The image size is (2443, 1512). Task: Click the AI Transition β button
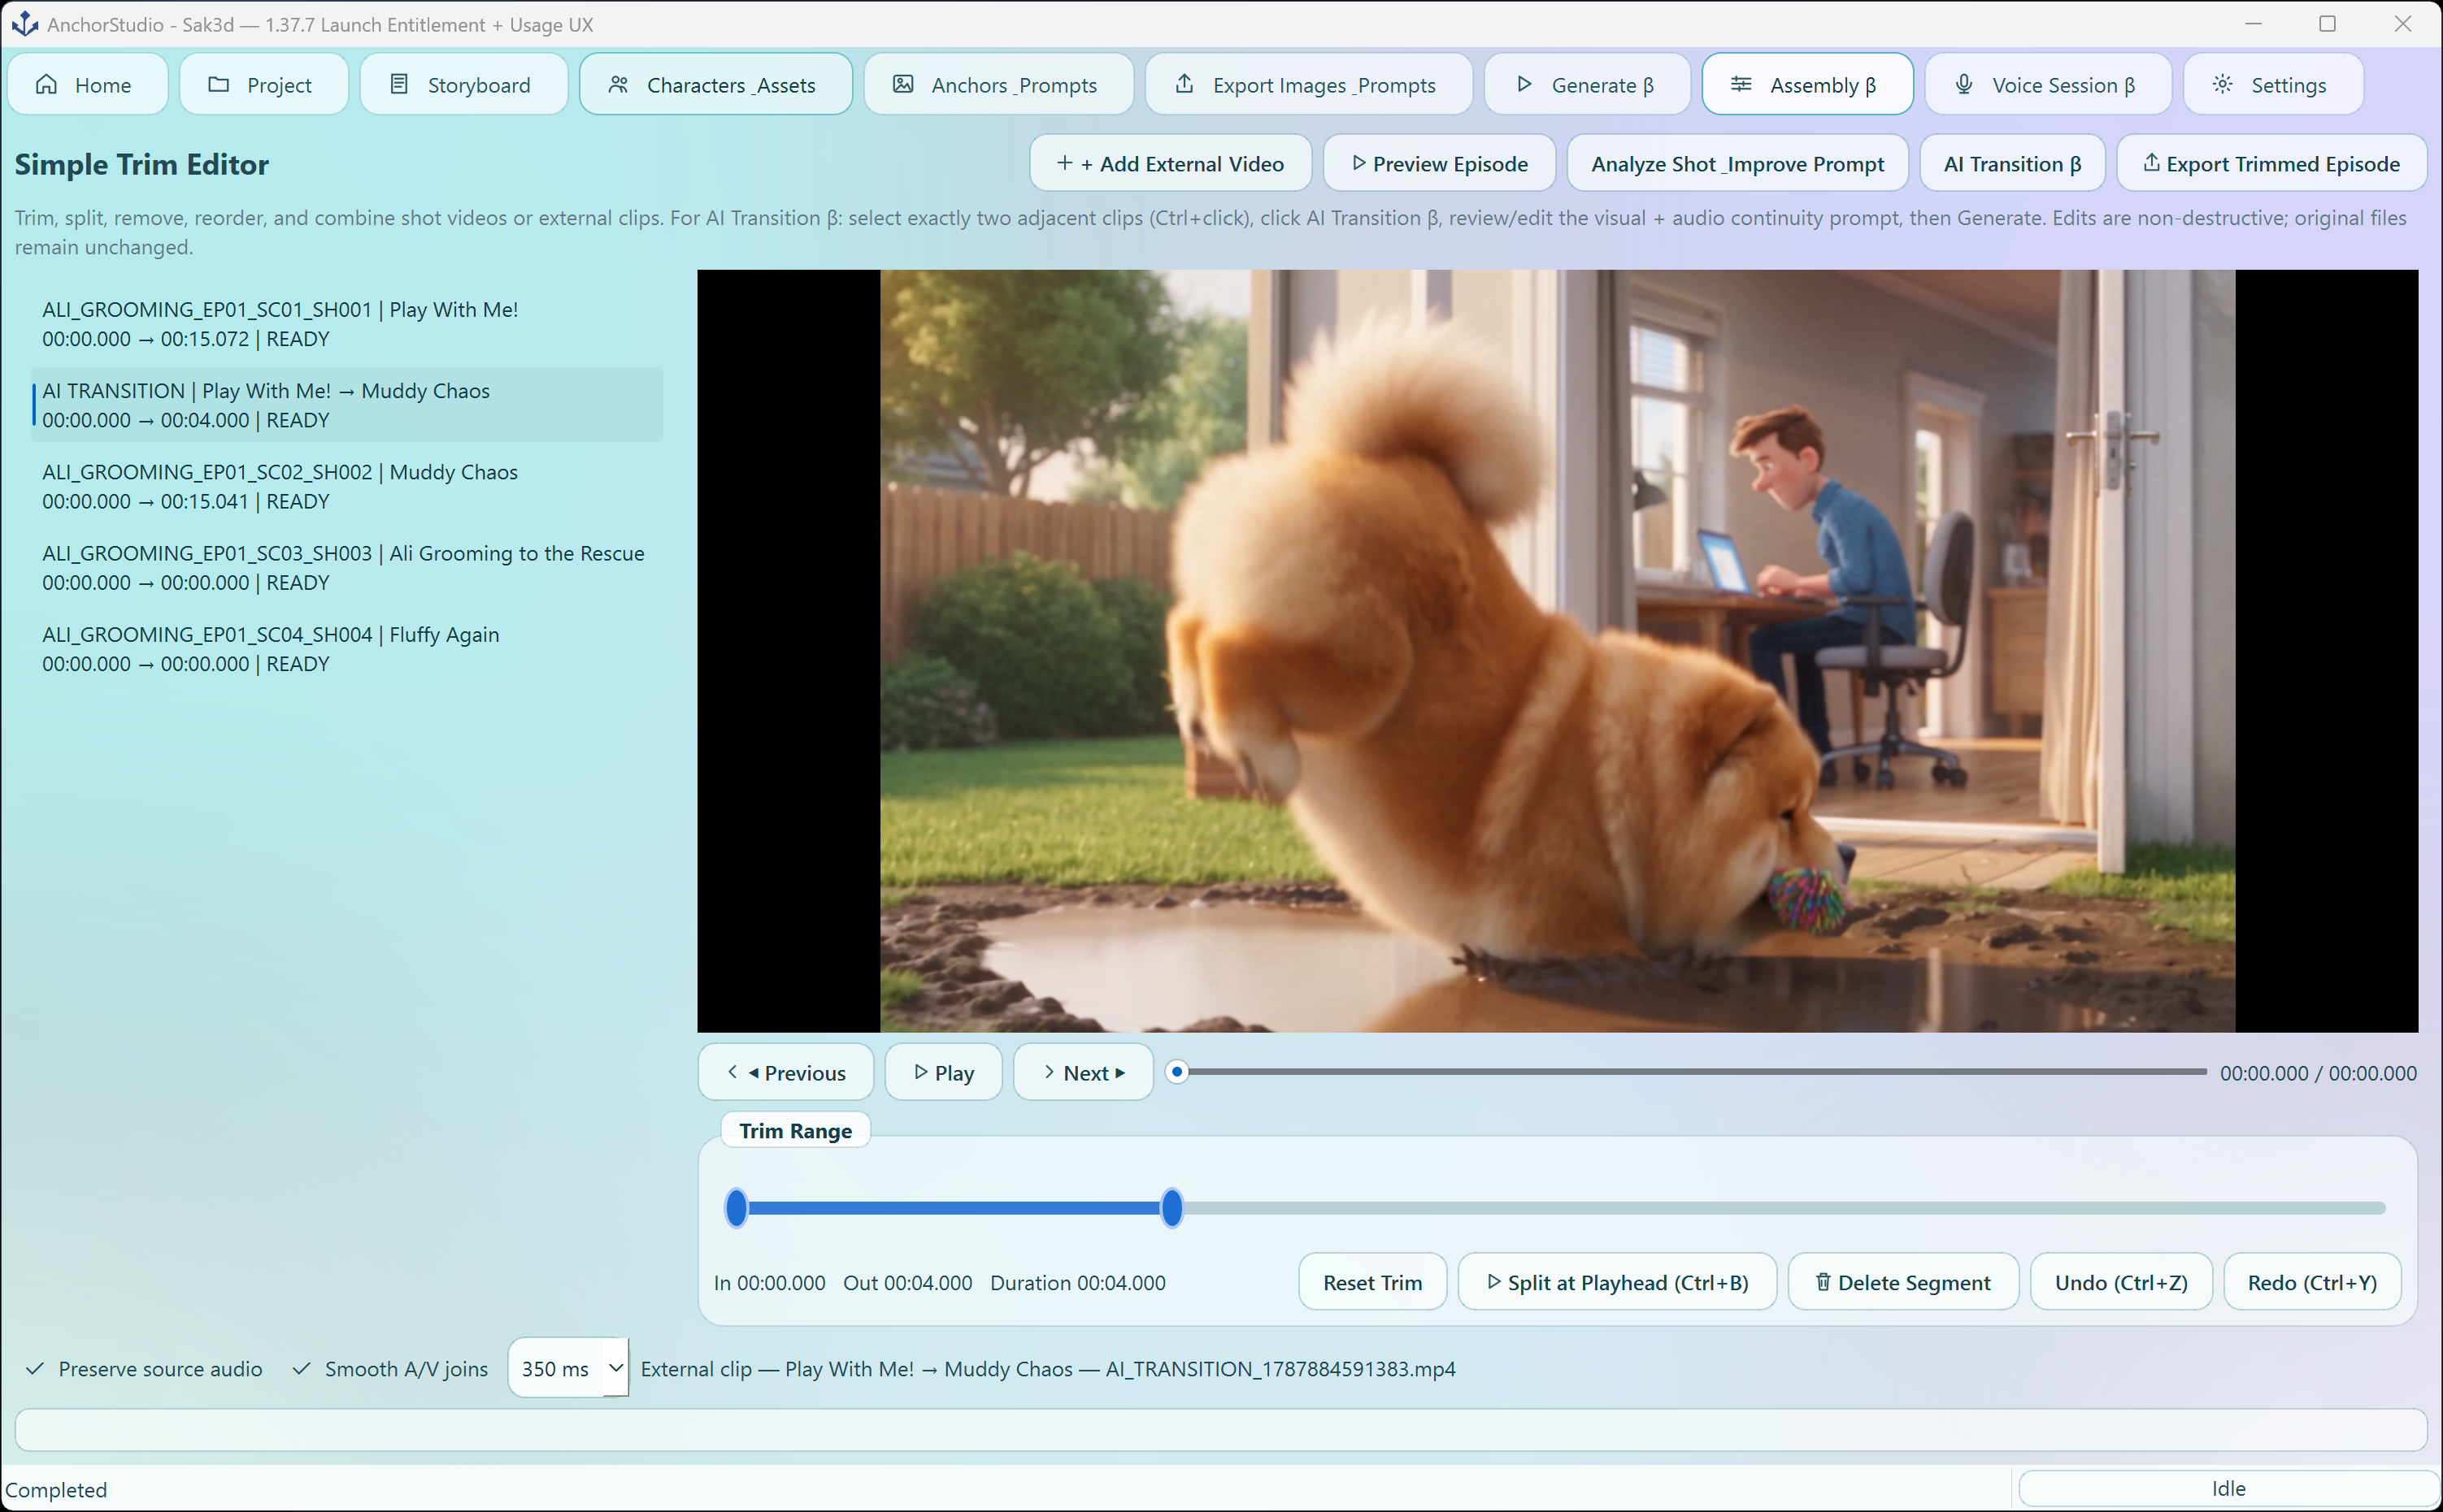(x=2012, y=164)
